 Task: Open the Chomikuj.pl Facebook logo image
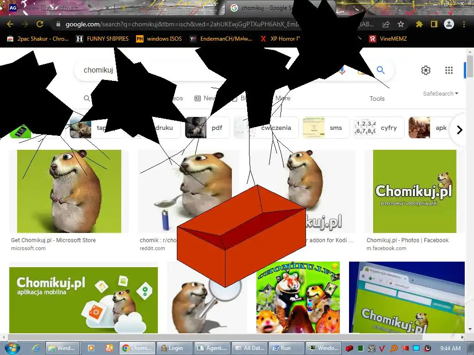click(414, 191)
